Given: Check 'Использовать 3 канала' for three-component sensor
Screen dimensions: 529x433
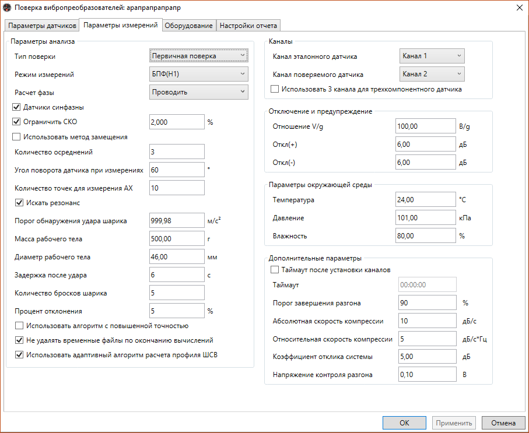Looking at the screenshot, I should (275, 89).
